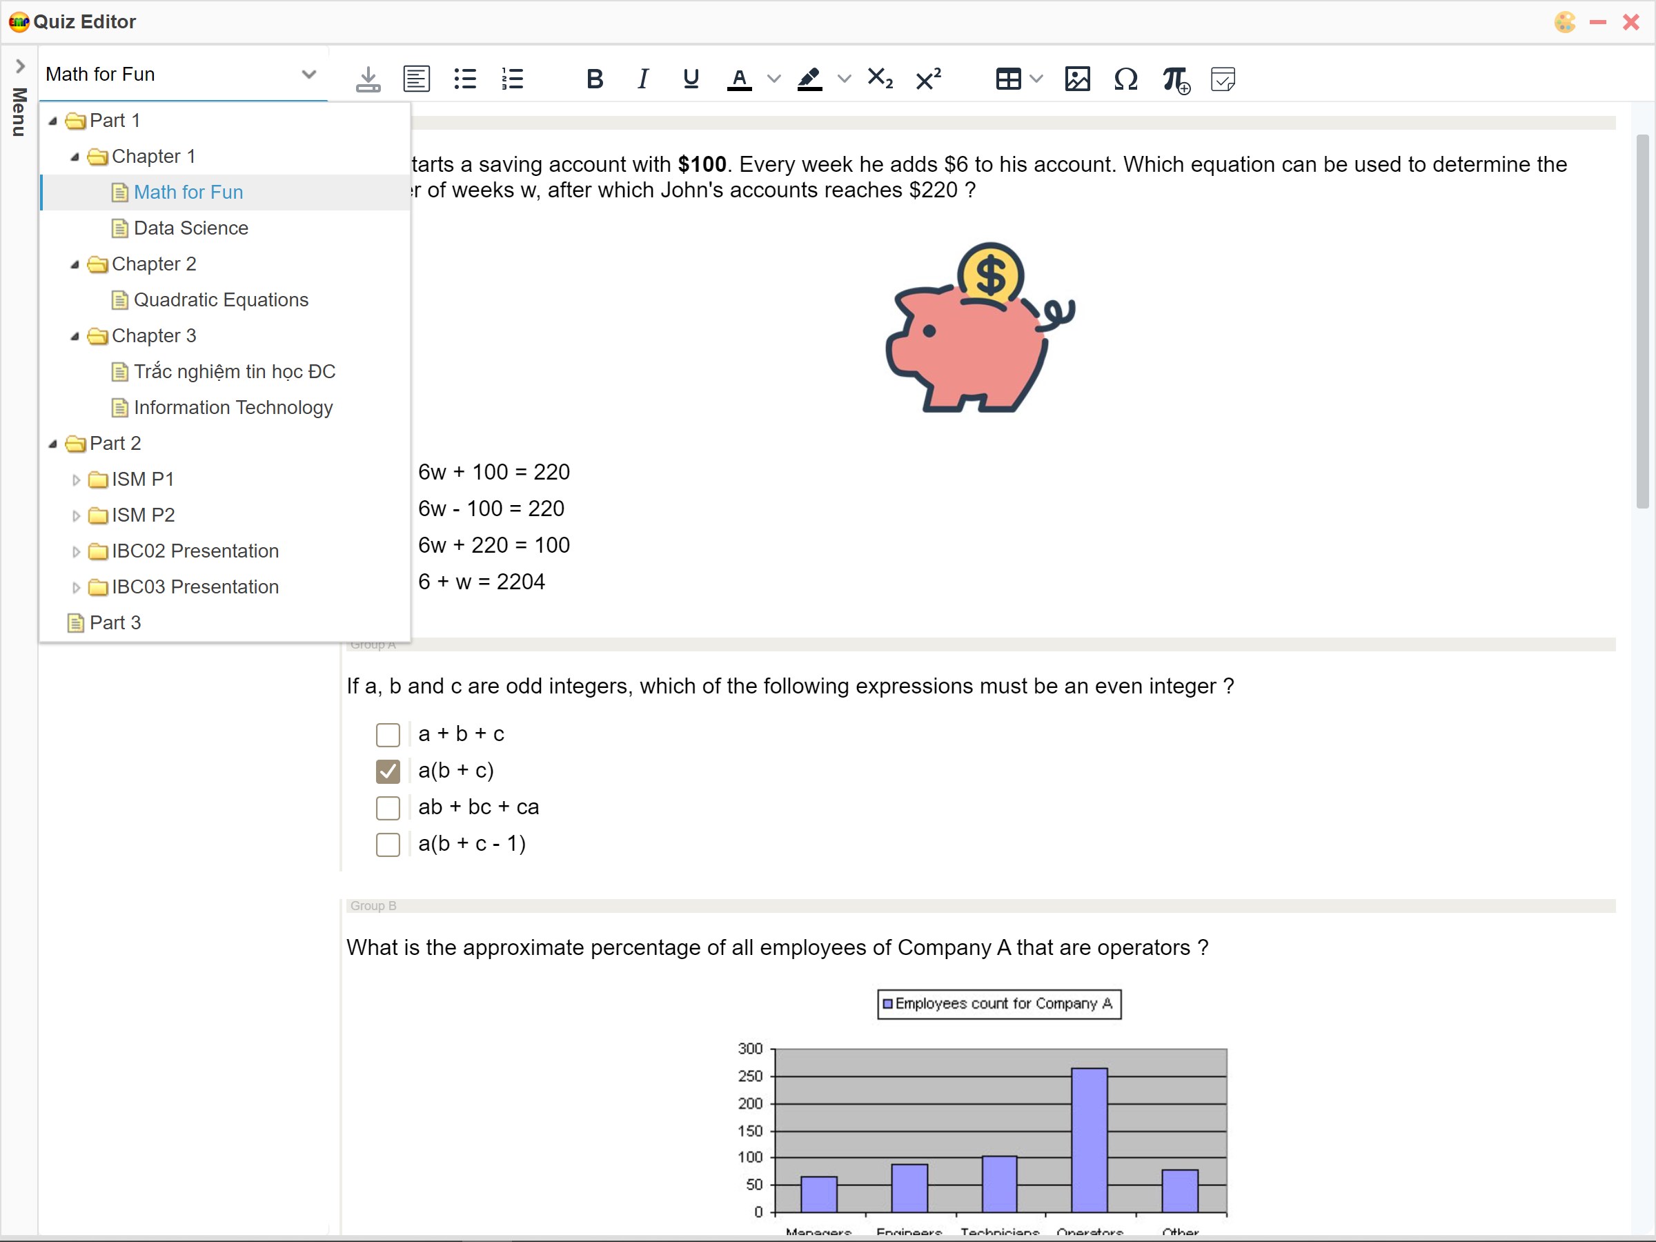This screenshot has width=1656, height=1242.
Task: Open the 'Math for Fun' combo dropdown
Action: 308,74
